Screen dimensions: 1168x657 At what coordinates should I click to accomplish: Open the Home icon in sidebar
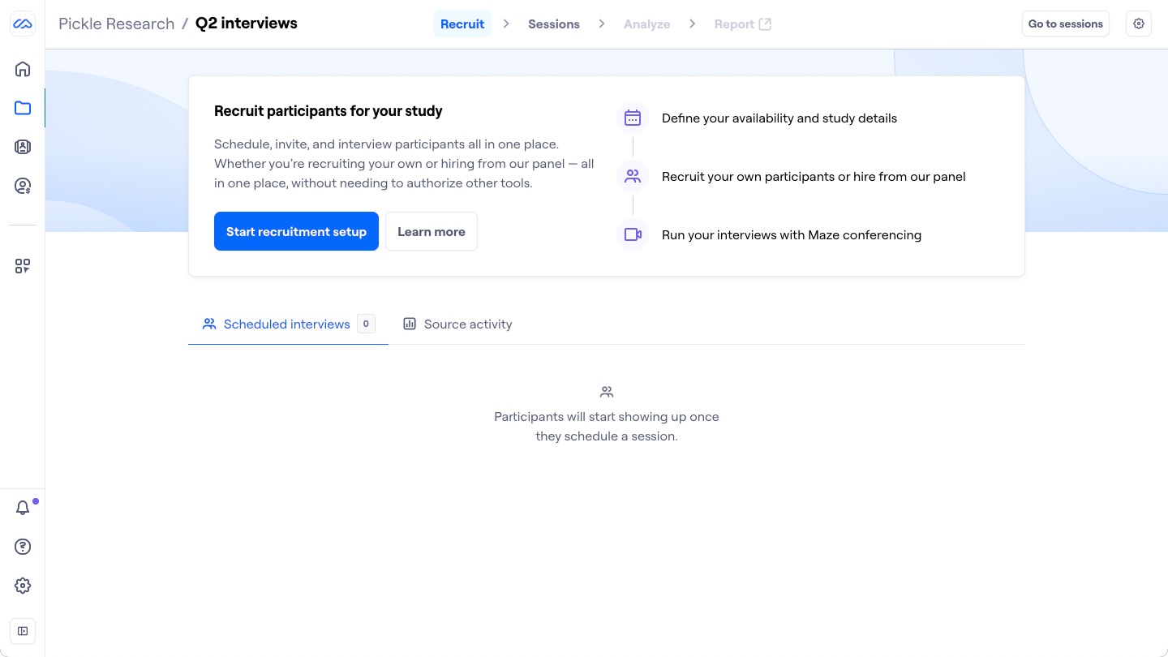[23, 69]
